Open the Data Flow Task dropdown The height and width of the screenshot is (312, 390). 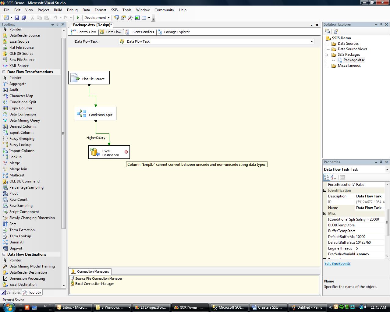pyautogui.click(x=312, y=41)
